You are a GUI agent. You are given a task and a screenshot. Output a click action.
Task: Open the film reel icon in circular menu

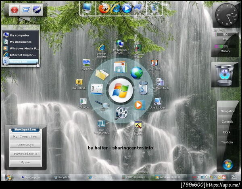click(121, 113)
